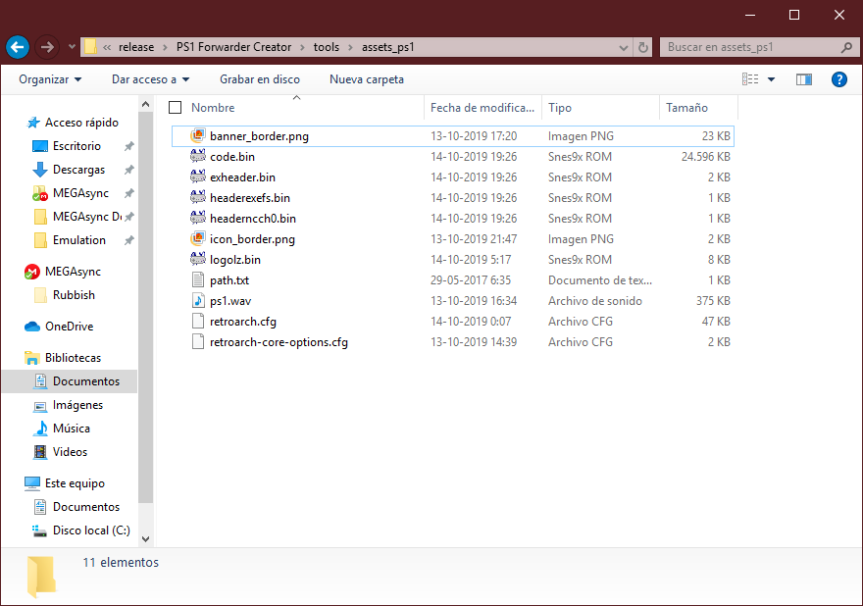Viewport: 863px width, 606px height.
Task: Select the code.bin file icon
Action: tap(198, 156)
